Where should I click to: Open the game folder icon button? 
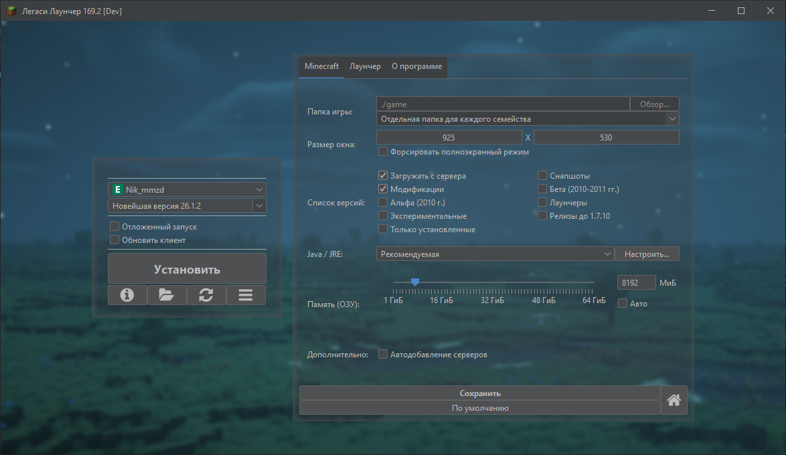[x=167, y=294]
